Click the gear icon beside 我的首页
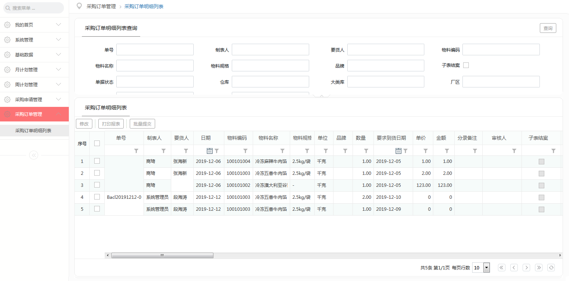The height and width of the screenshot is (281, 569). 7,25
